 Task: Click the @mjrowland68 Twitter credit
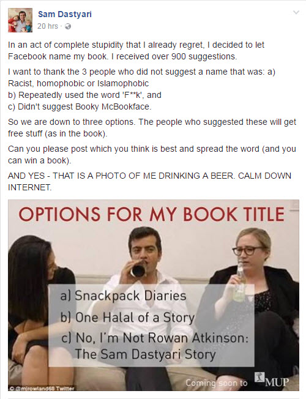(44, 389)
